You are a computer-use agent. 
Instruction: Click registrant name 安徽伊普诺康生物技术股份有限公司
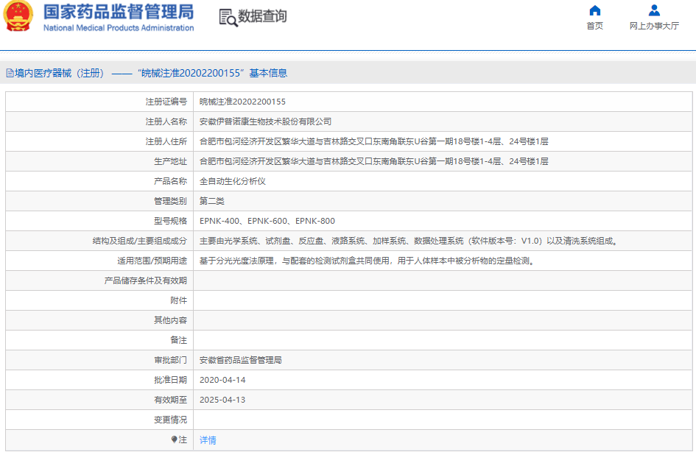click(266, 121)
